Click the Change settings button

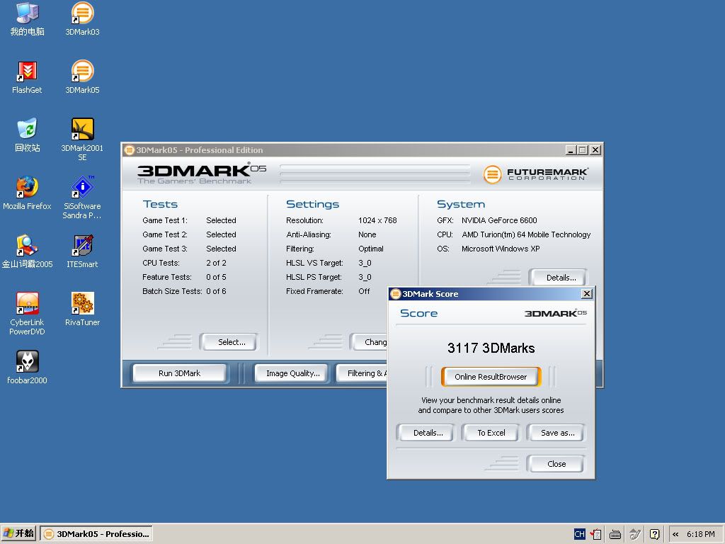click(x=369, y=342)
